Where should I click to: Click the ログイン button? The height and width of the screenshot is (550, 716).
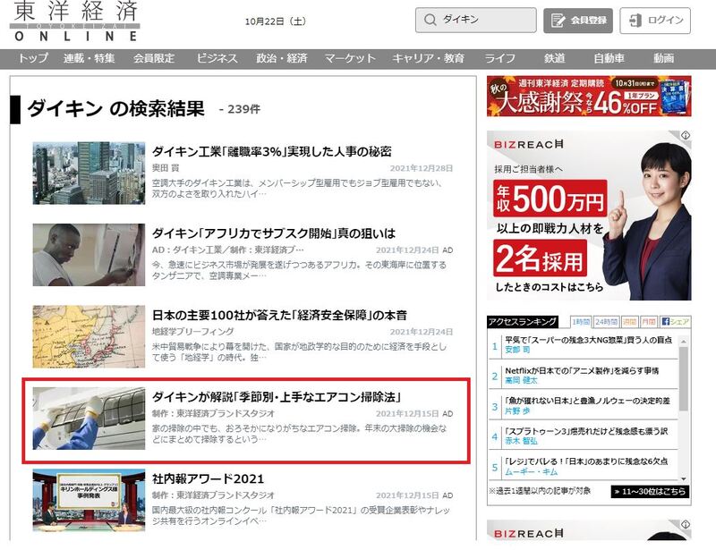pyautogui.click(x=655, y=21)
